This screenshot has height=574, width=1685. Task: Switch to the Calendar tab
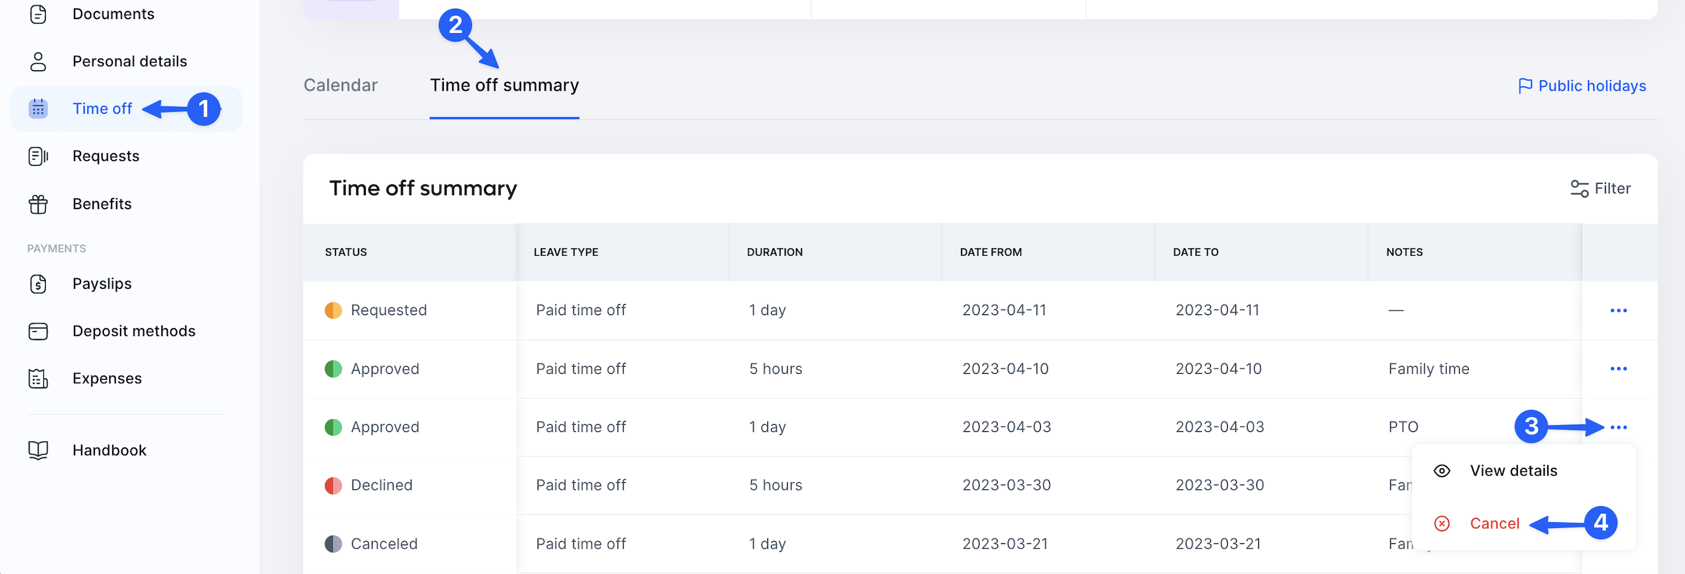click(340, 85)
